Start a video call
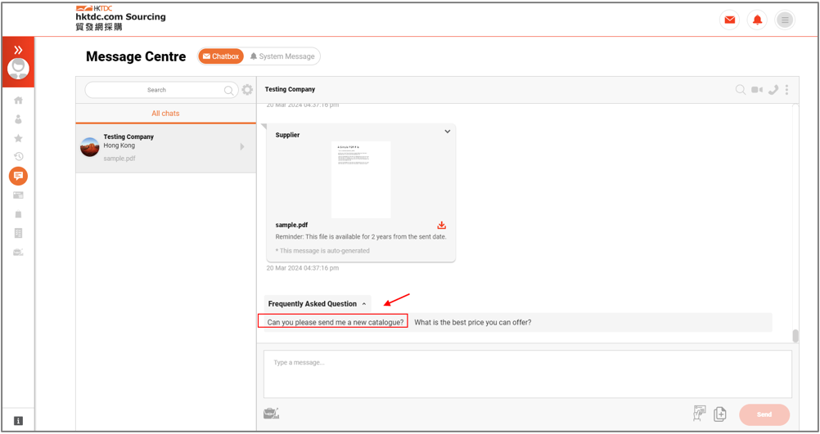Screen dimensions: 820x434 pos(757,90)
